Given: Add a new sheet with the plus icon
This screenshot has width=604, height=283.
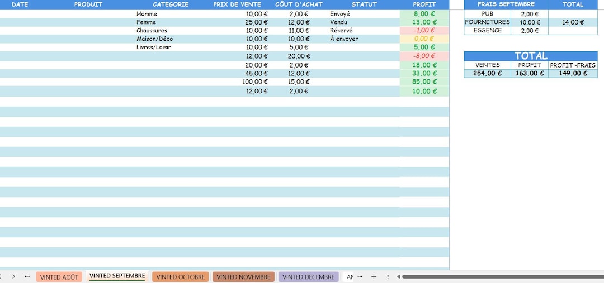Looking at the screenshot, I should click(x=373, y=276).
